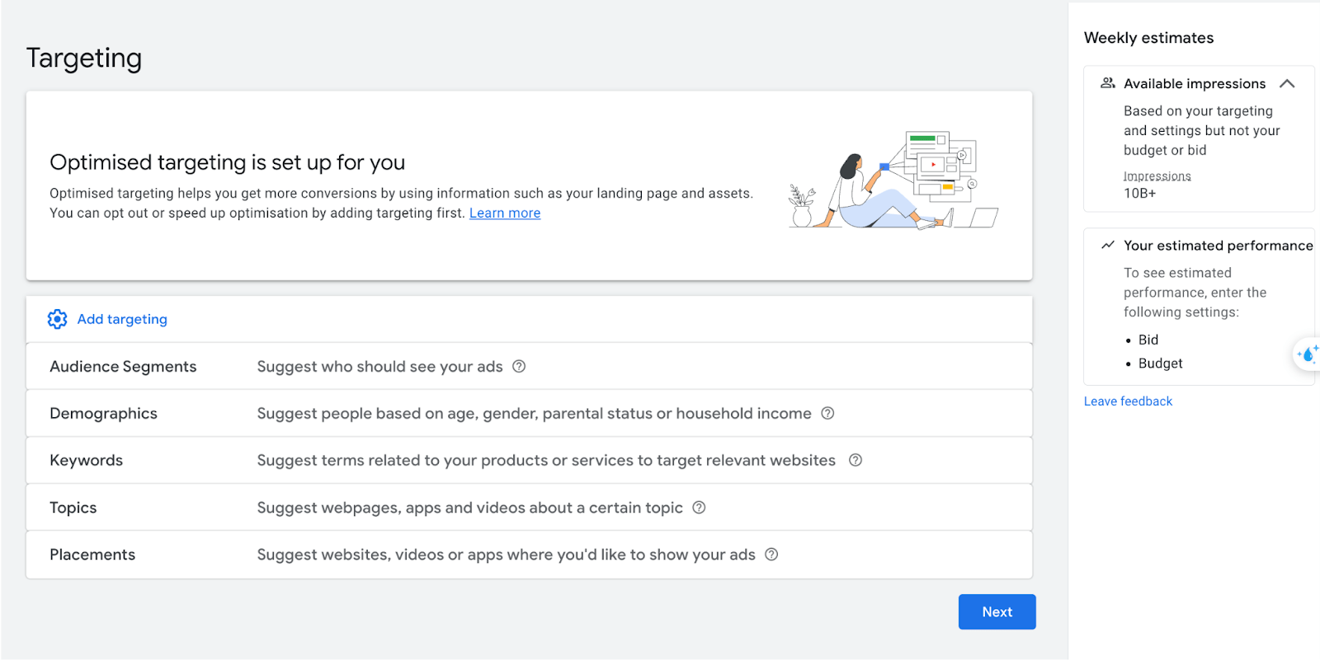
Task: Select the Demographics row label
Action: [103, 414]
